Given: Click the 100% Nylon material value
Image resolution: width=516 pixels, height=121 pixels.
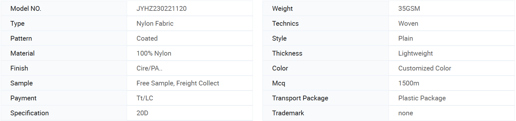Looking at the screenshot, I should [x=154, y=53].
